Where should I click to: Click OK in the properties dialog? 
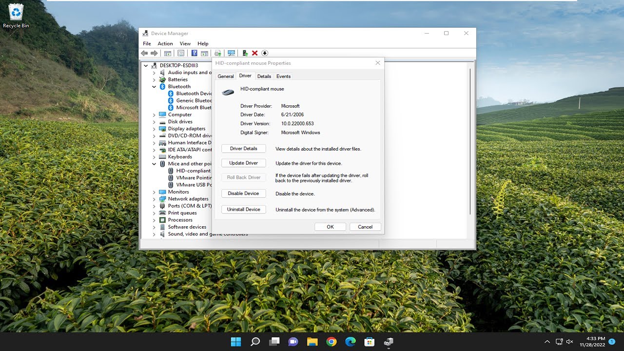[330, 227]
